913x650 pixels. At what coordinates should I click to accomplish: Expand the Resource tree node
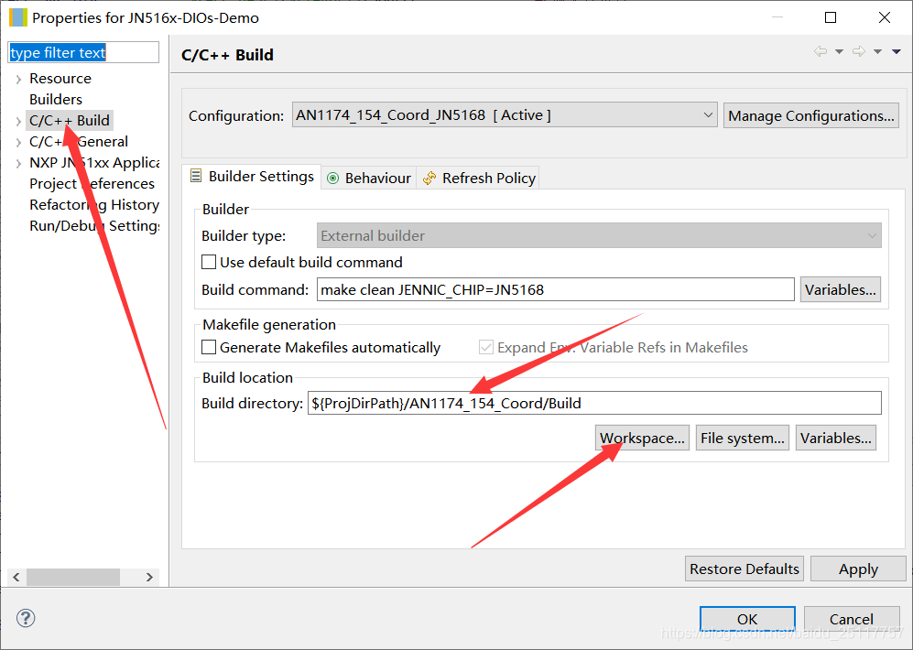click(x=18, y=79)
